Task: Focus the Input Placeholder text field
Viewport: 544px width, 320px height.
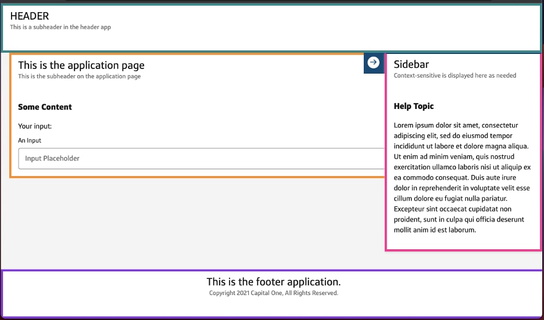Action: [x=202, y=158]
